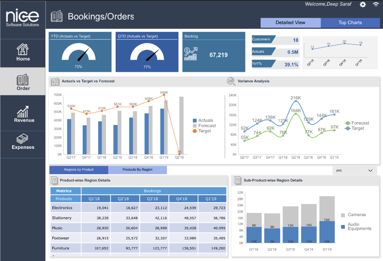383x261 pixels.
Task: Select the Order book icon in sidebar
Action: [23, 80]
